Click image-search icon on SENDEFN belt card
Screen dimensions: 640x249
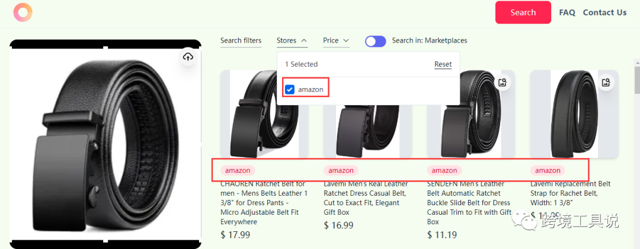(503, 83)
